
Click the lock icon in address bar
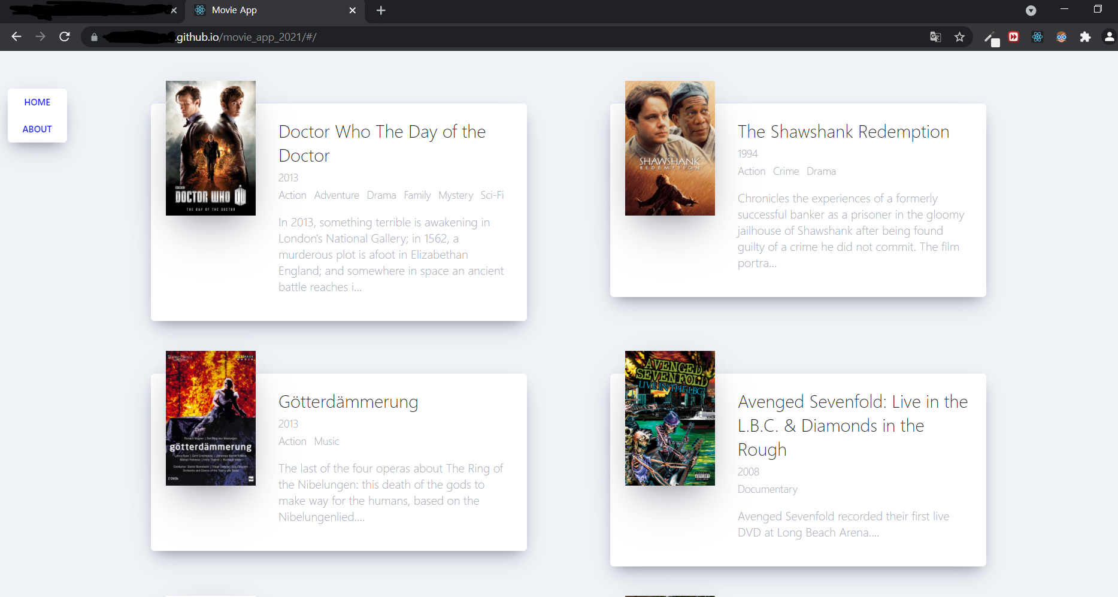94,37
